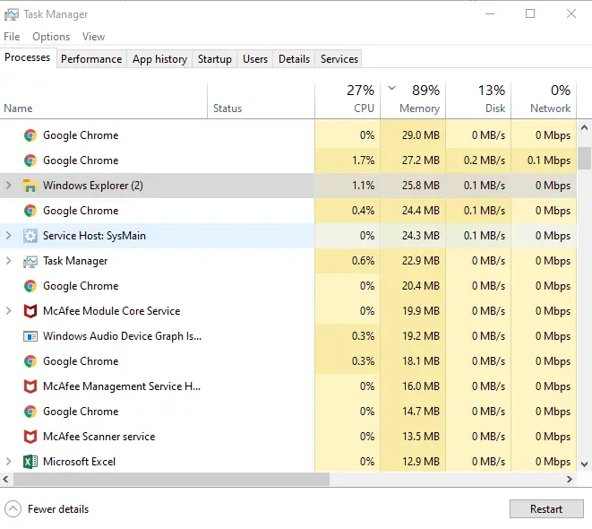The width and height of the screenshot is (592, 529).
Task: Click the horizontal scrollbar thumb
Action: (x=171, y=480)
